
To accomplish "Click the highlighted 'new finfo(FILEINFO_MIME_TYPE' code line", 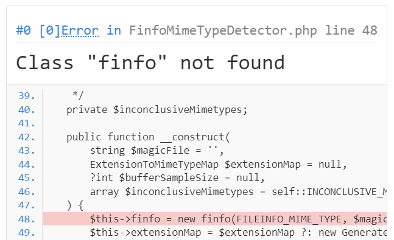I will tap(215, 219).
